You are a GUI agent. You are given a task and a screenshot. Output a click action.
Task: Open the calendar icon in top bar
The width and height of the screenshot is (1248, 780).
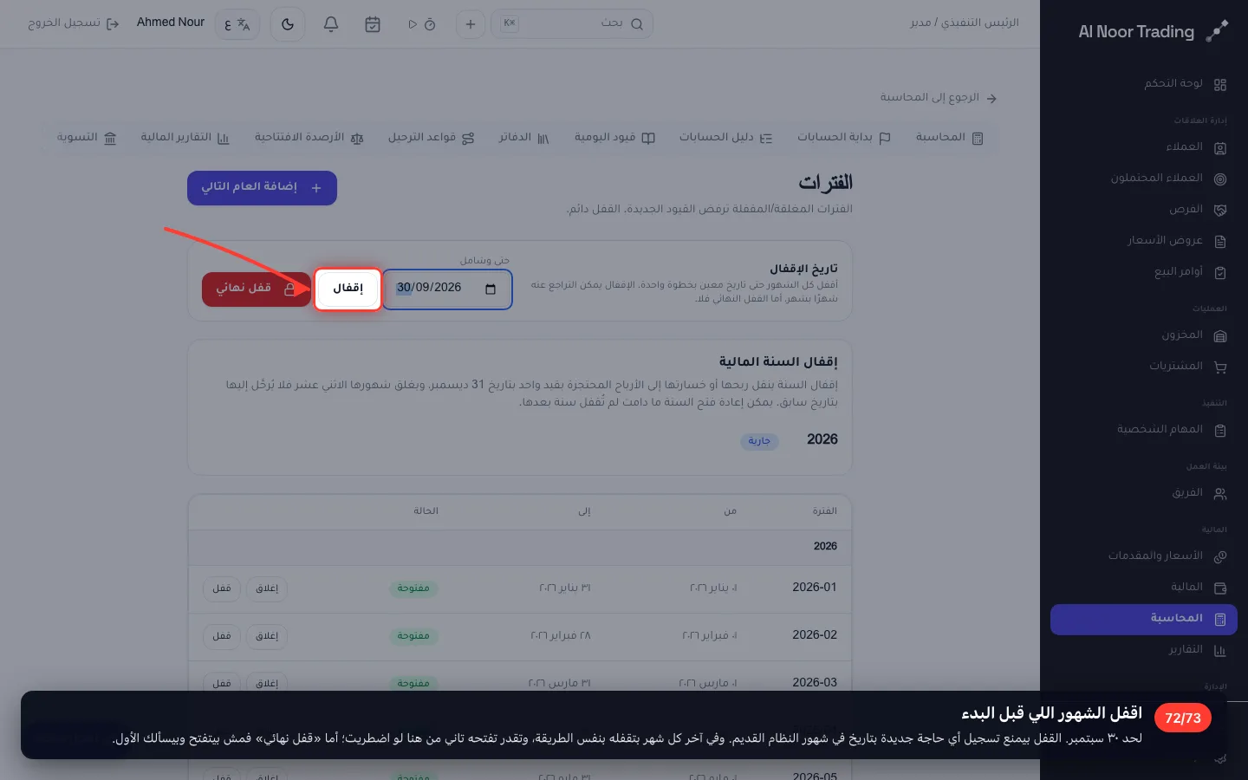[x=373, y=24]
